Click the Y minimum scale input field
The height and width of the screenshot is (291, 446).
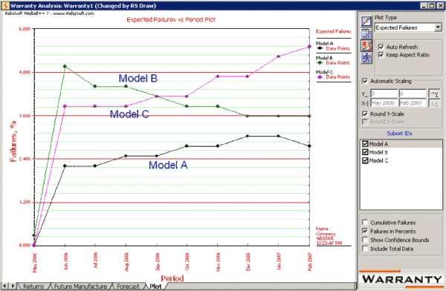[x=384, y=94]
